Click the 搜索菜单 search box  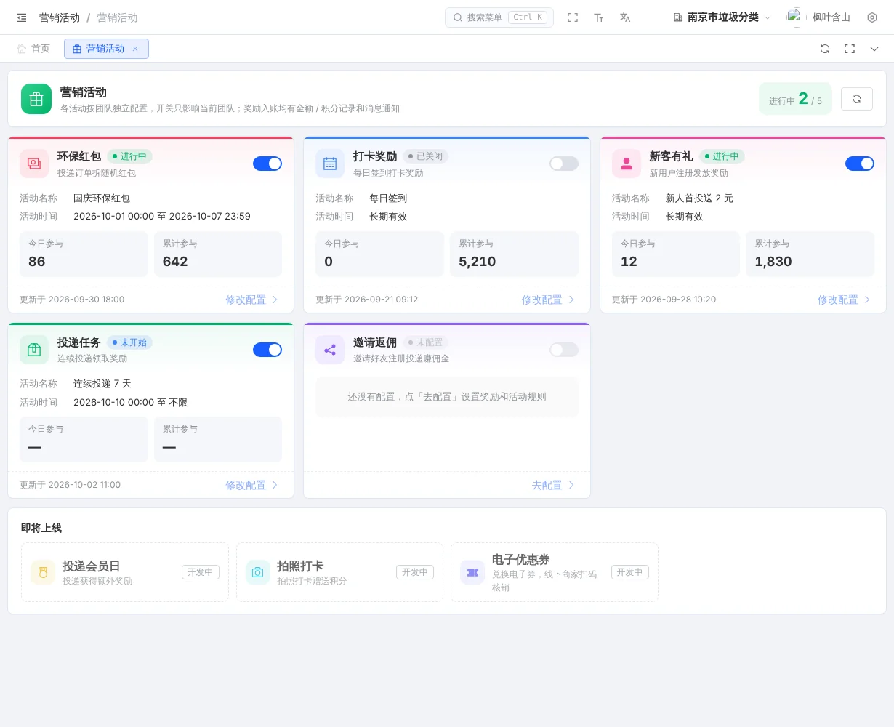[499, 17]
